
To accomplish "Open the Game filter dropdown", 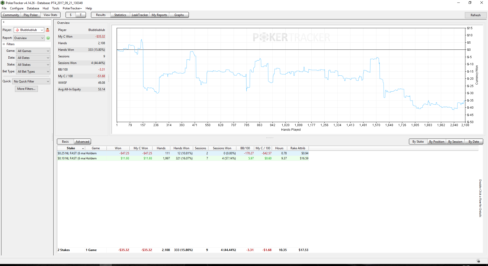I will tap(33, 51).
